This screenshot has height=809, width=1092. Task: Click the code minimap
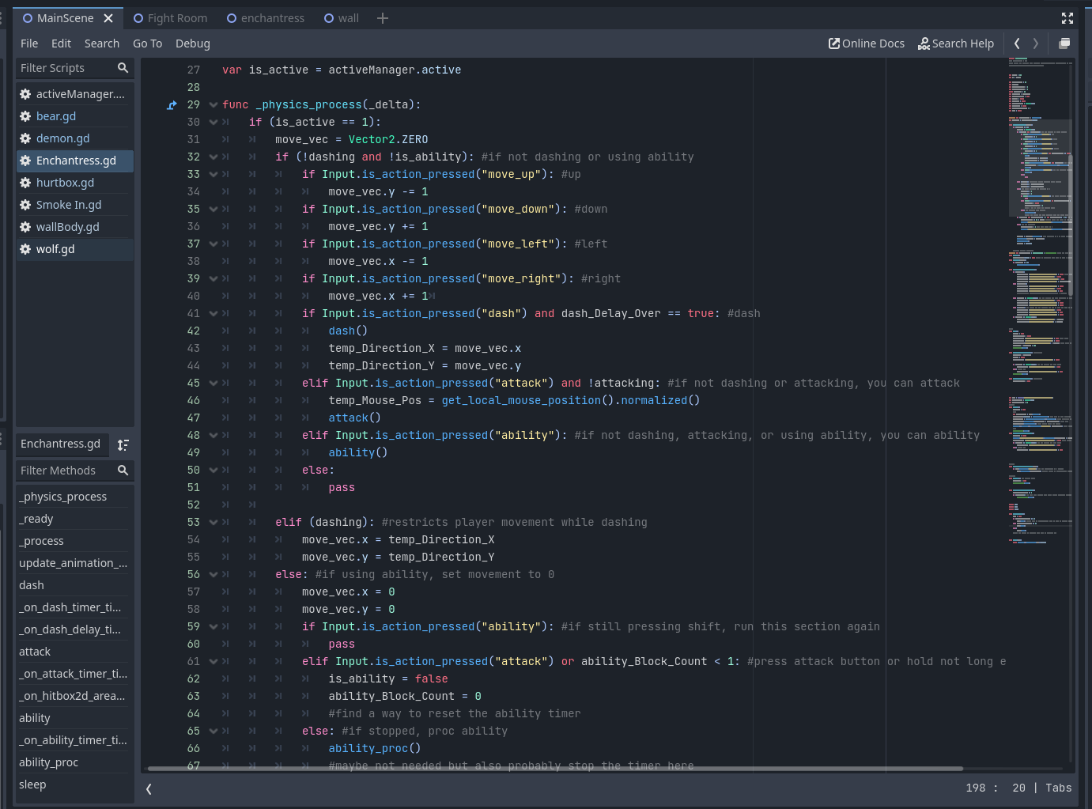point(1040,301)
